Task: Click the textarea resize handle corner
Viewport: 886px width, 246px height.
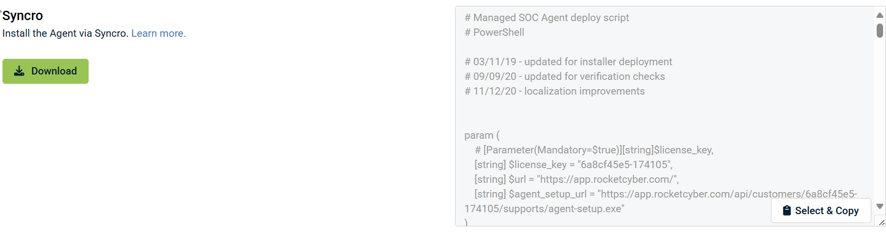Action: [882, 222]
